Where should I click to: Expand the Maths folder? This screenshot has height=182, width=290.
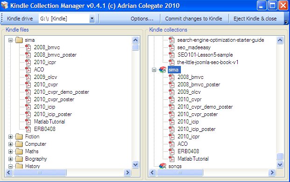pyautogui.click(x=11, y=152)
